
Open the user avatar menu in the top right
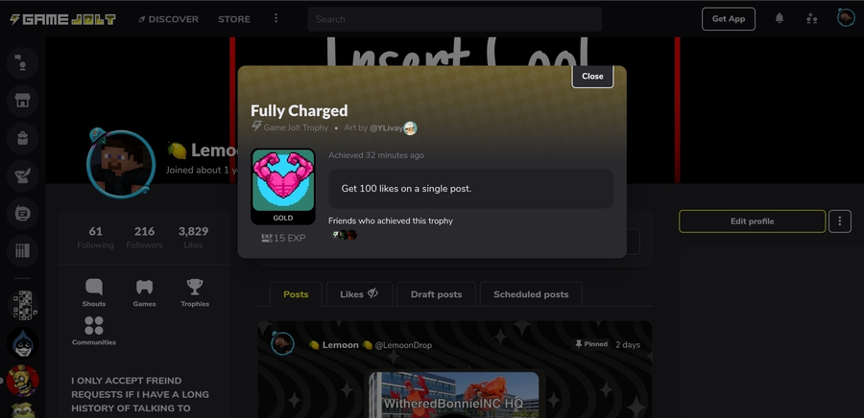846,18
